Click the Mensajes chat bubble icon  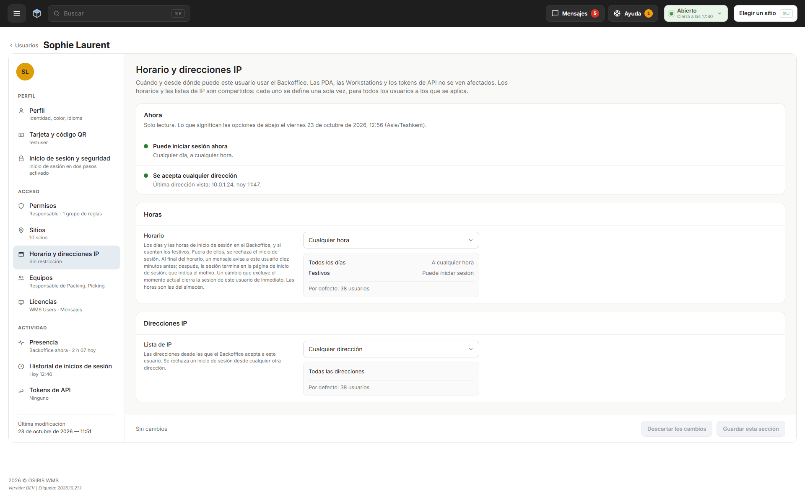click(555, 13)
